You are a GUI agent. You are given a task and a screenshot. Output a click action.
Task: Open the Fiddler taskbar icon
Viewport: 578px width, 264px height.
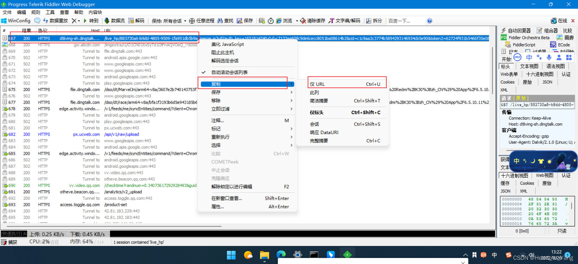347,255
